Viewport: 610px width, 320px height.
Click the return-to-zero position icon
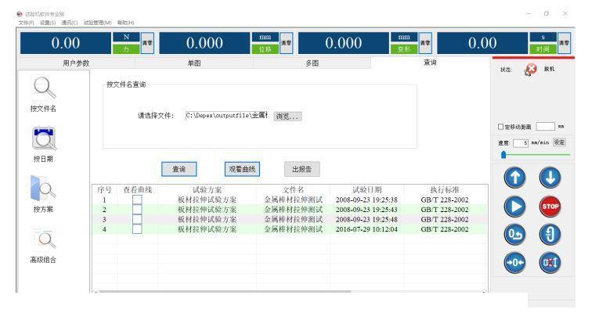(x=514, y=235)
